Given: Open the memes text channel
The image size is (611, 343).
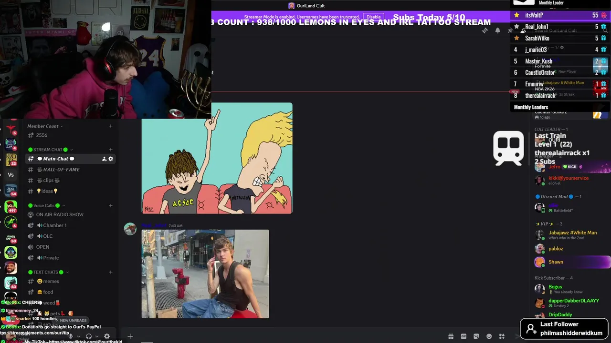Looking at the screenshot, I should (70, 282).
